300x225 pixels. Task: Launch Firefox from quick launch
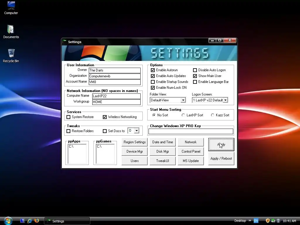coord(37,221)
